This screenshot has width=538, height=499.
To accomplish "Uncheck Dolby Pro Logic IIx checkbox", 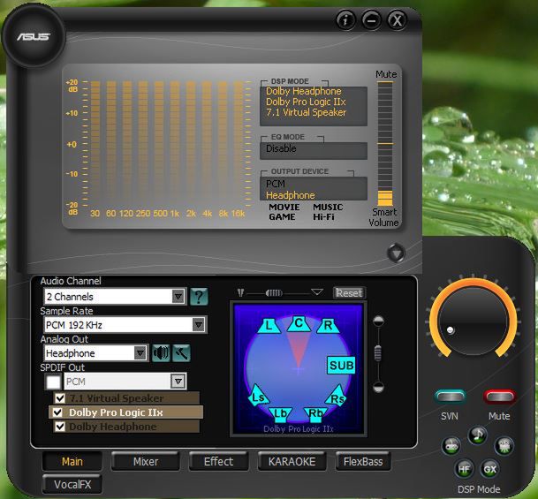I will click(x=57, y=412).
